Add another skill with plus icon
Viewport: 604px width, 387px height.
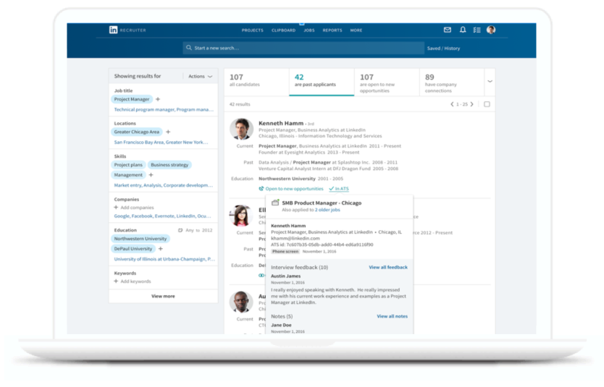(151, 174)
